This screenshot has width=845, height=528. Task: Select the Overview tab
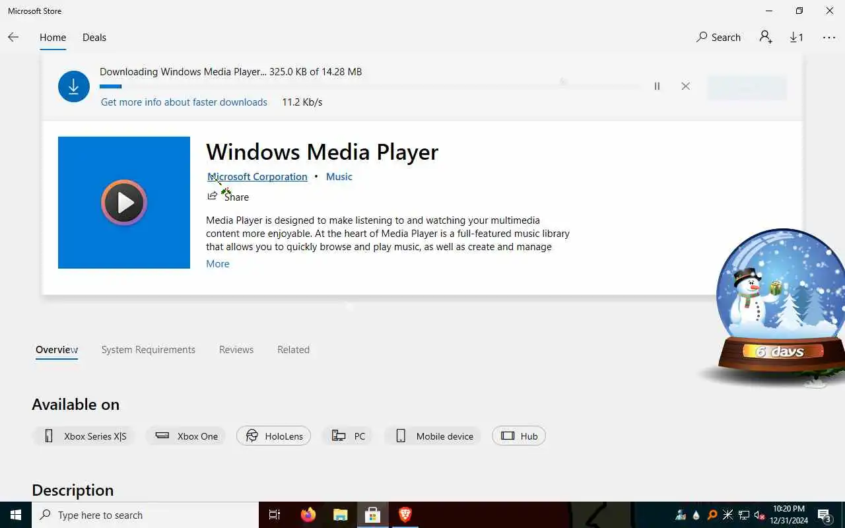57,350
